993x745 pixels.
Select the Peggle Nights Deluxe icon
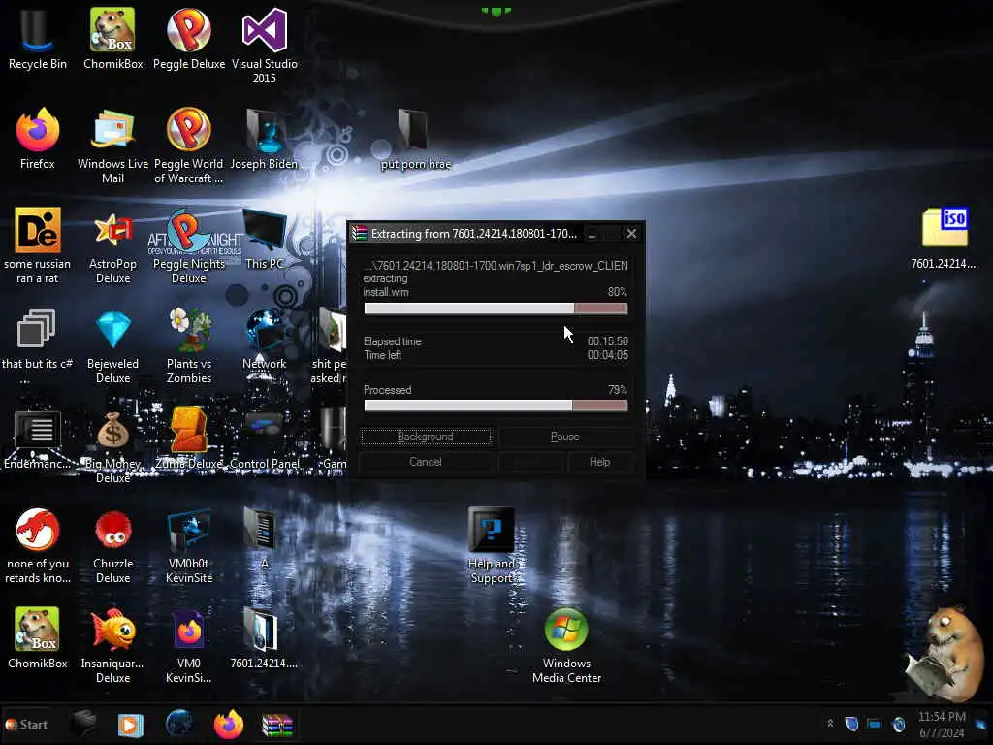189,245
